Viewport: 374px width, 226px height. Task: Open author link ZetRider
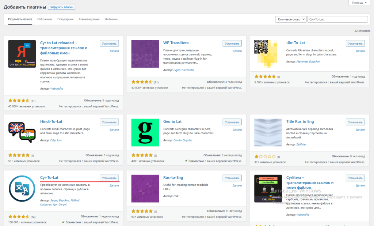301,144
